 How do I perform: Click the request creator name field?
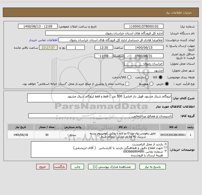tap(111, 40)
